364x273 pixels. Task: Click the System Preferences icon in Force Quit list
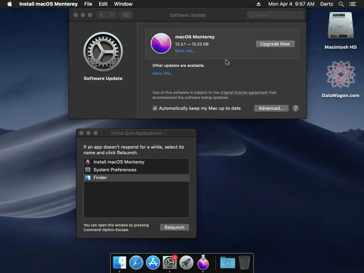[x=88, y=170]
